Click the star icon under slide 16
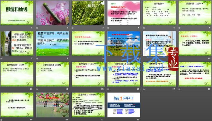 click(108, 89)
